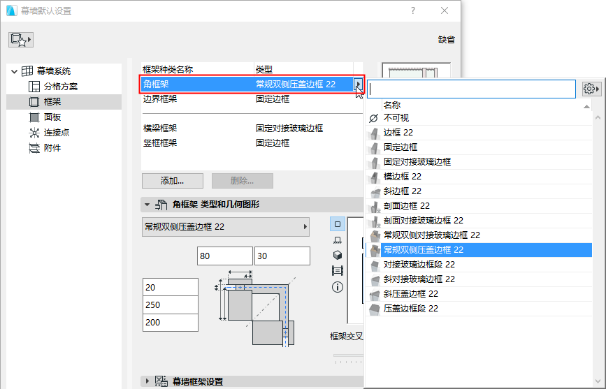This screenshot has height=389, width=606.
Task: Expand the 幕墙框架设置 section
Action: pos(147,381)
